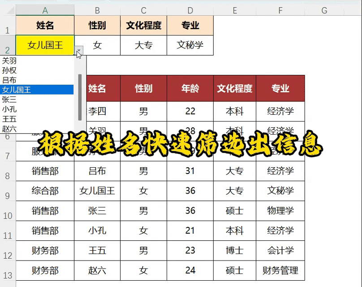
Task: Click age cell 31
Action: click(x=190, y=171)
